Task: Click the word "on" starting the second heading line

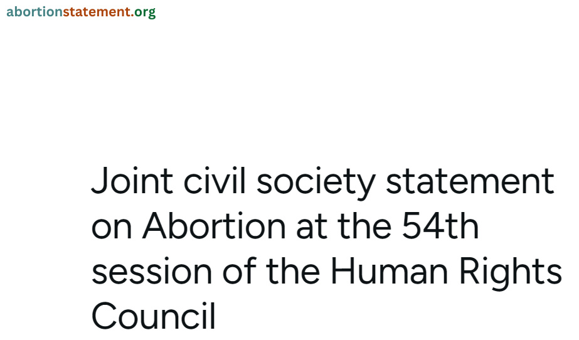Action: coord(112,228)
